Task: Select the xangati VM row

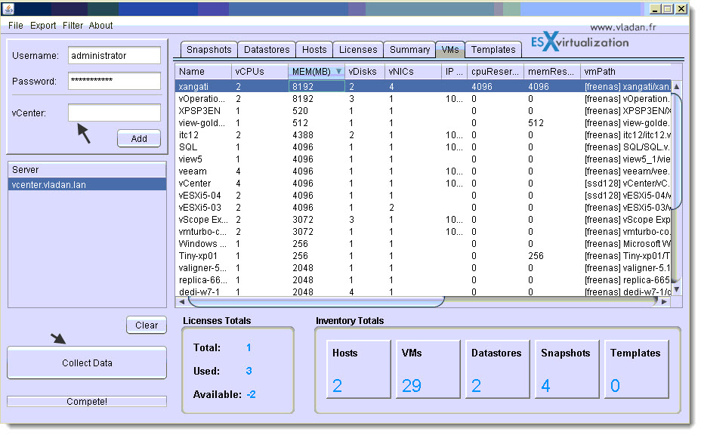Action: pyautogui.click(x=423, y=87)
